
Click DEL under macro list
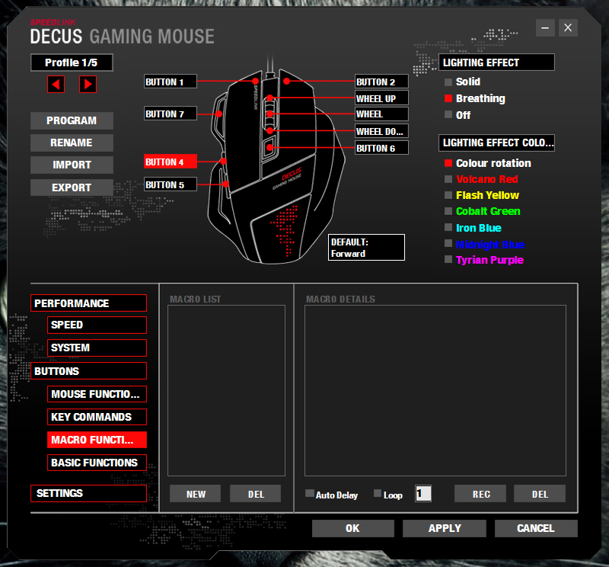point(256,494)
